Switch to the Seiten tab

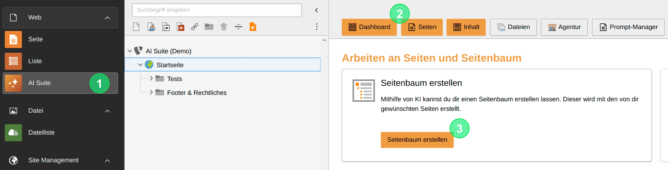(422, 27)
